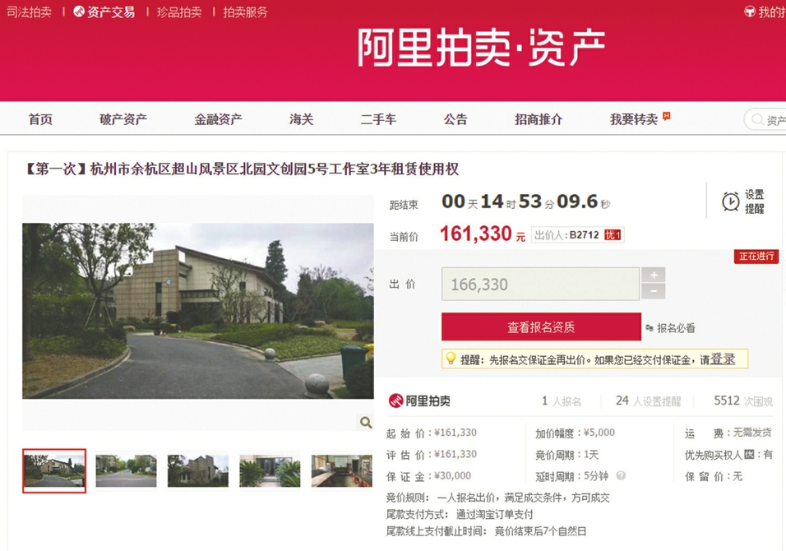Open 资产交易 top navigation item
Image resolution: width=786 pixels, height=551 pixels.
click(x=104, y=12)
